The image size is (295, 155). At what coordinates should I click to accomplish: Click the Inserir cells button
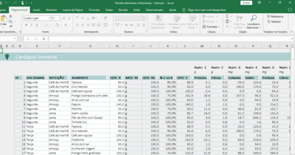coord(210,16)
